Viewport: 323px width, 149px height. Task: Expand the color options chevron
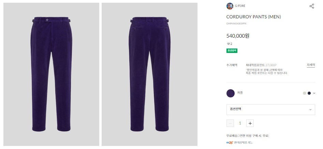click(314, 93)
